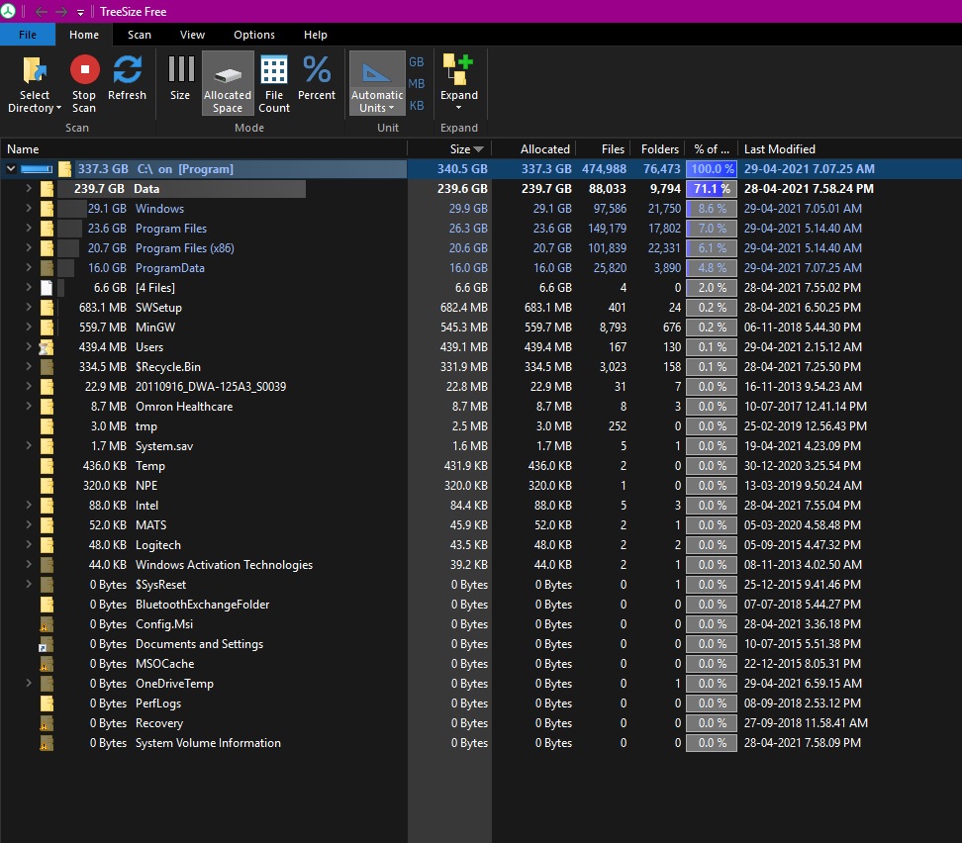Select the ProgramData folder row
The image size is (962, 843).
[169, 268]
